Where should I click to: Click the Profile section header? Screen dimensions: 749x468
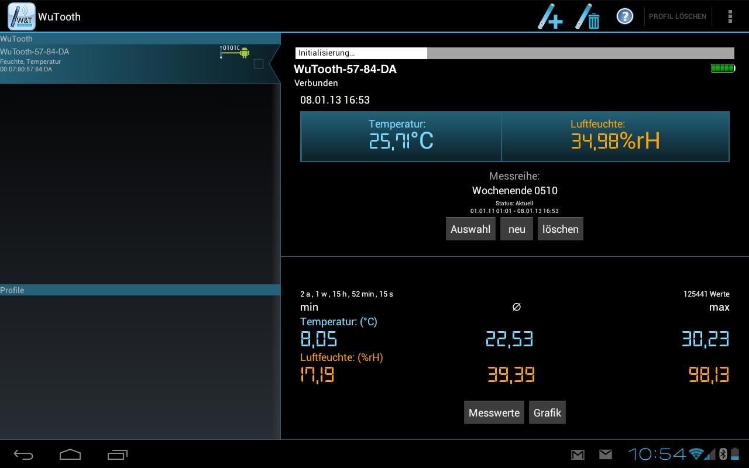point(139,290)
